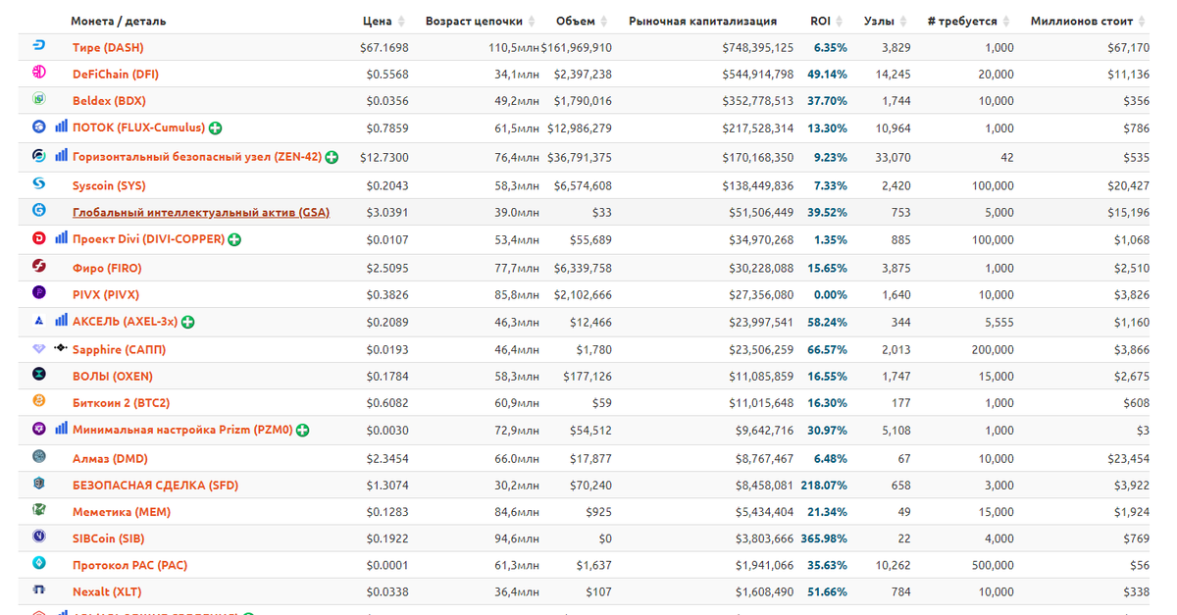Open the Биткоин 2 (BTC2) link

(x=121, y=402)
